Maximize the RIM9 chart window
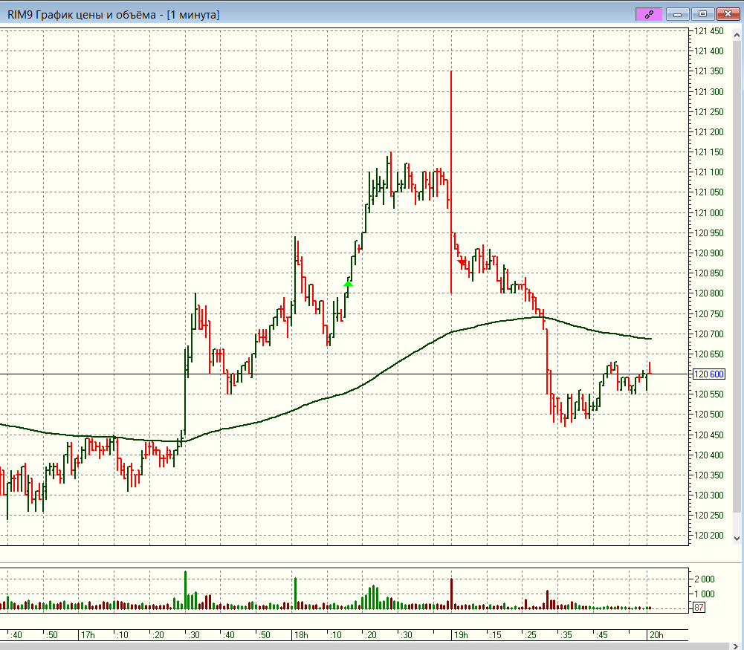Viewport: 744px width, 650px height. pyautogui.click(x=702, y=13)
